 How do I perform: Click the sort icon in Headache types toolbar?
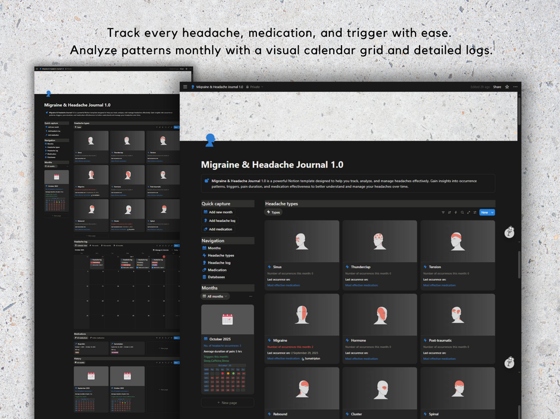449,212
